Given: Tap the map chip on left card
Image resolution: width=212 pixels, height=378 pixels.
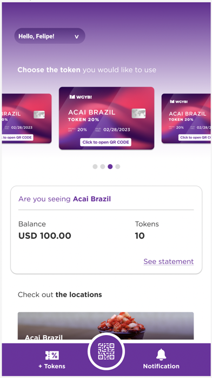Looking at the screenshot, I should (39, 115).
